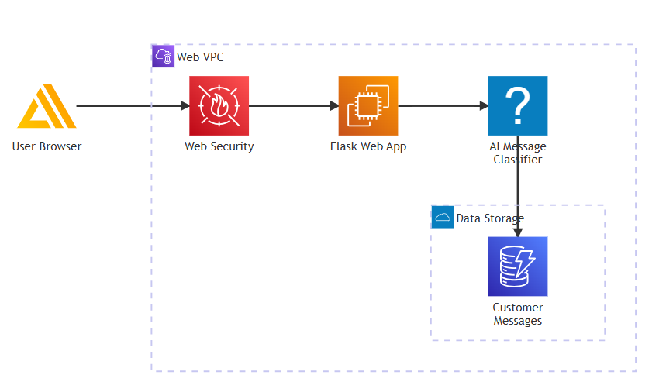The width and height of the screenshot is (659, 392).
Task: Click the yellow User Browser icon
Action: (x=47, y=106)
